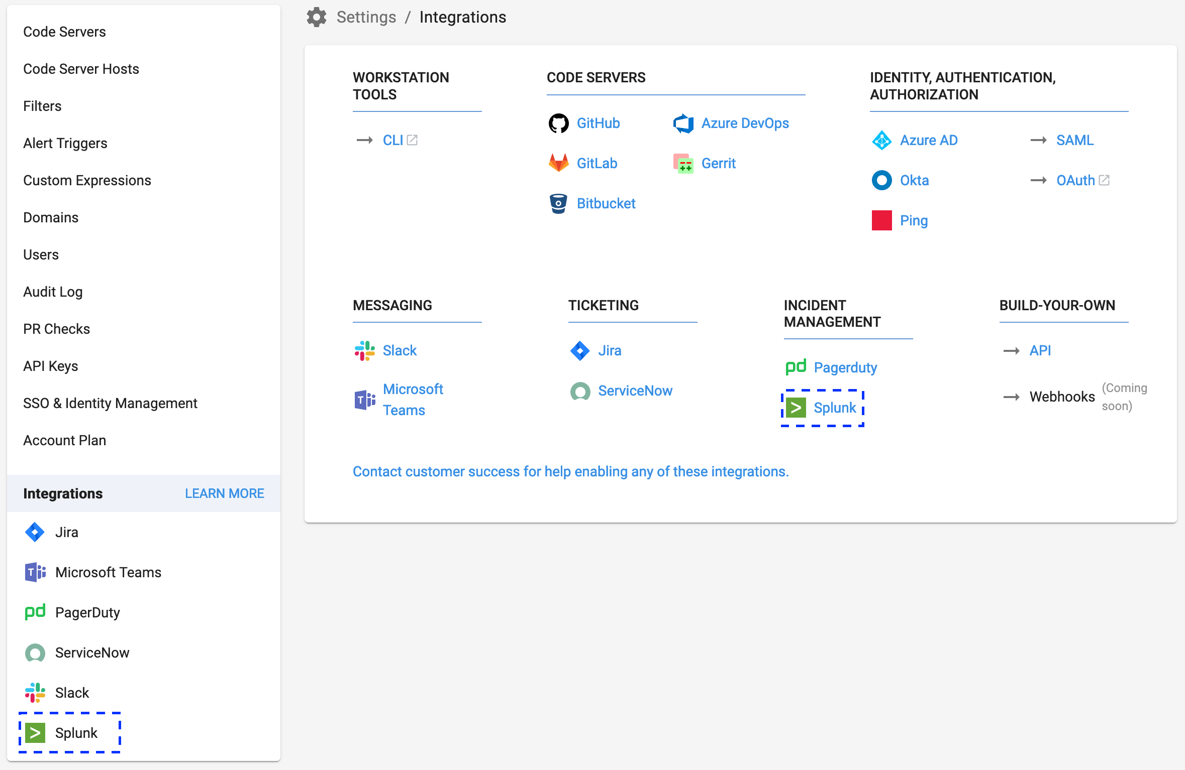The width and height of the screenshot is (1185, 770).
Task: Open Splunk under Incident Management
Action: point(834,408)
